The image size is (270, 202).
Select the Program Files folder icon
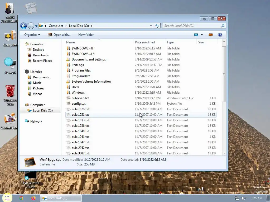click(x=68, y=70)
